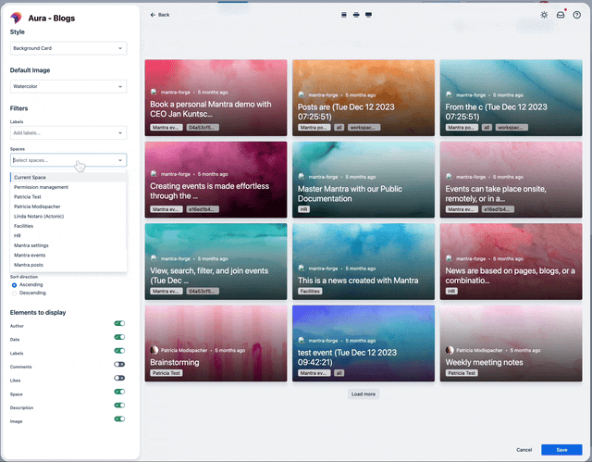592x462 pixels.
Task: Choose Patricia Test space option
Action: coord(68,197)
